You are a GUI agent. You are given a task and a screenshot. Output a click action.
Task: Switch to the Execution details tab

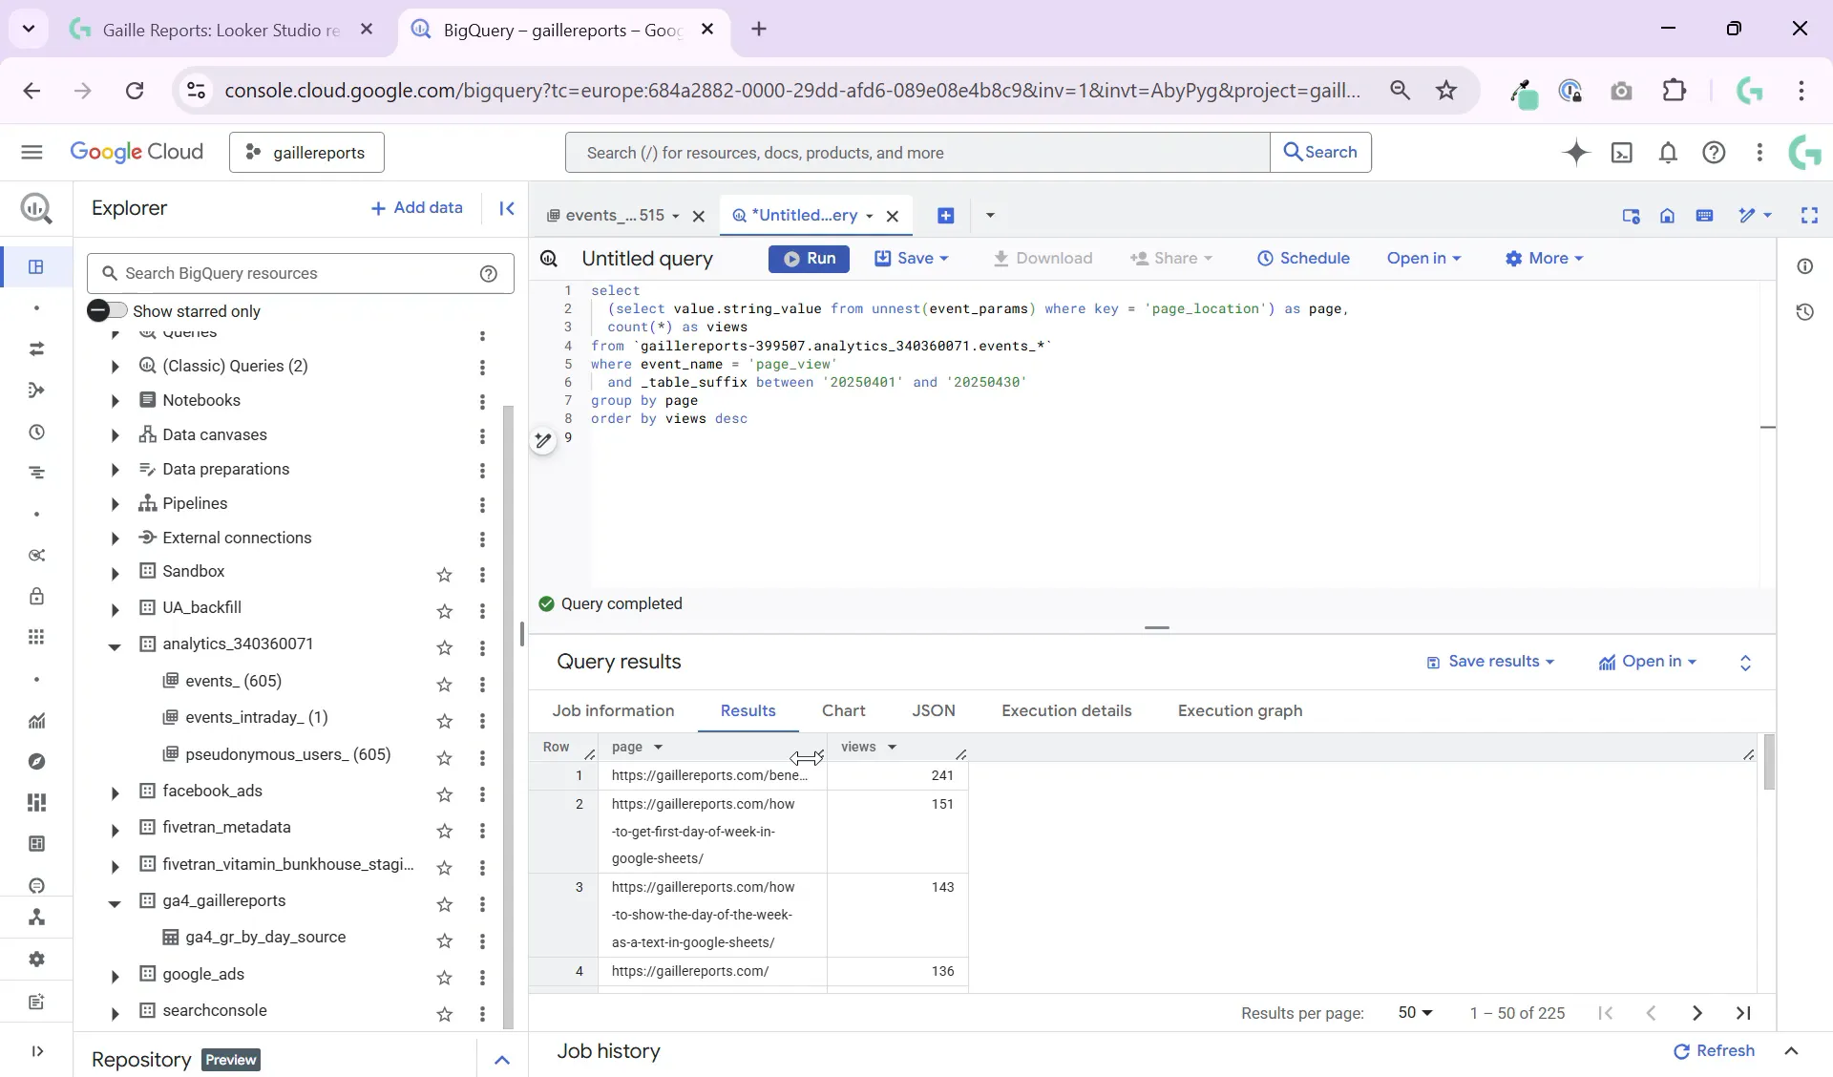pyautogui.click(x=1066, y=710)
